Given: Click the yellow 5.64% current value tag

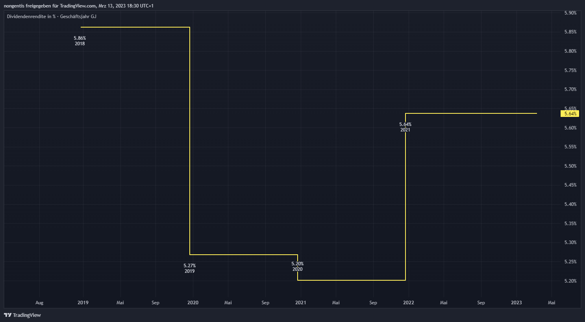Looking at the screenshot, I should (x=570, y=114).
